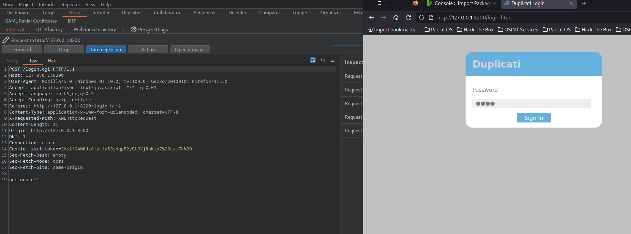Open a new Firefox tab
Image resolution: width=631 pixels, height=234 pixels.
584,3
